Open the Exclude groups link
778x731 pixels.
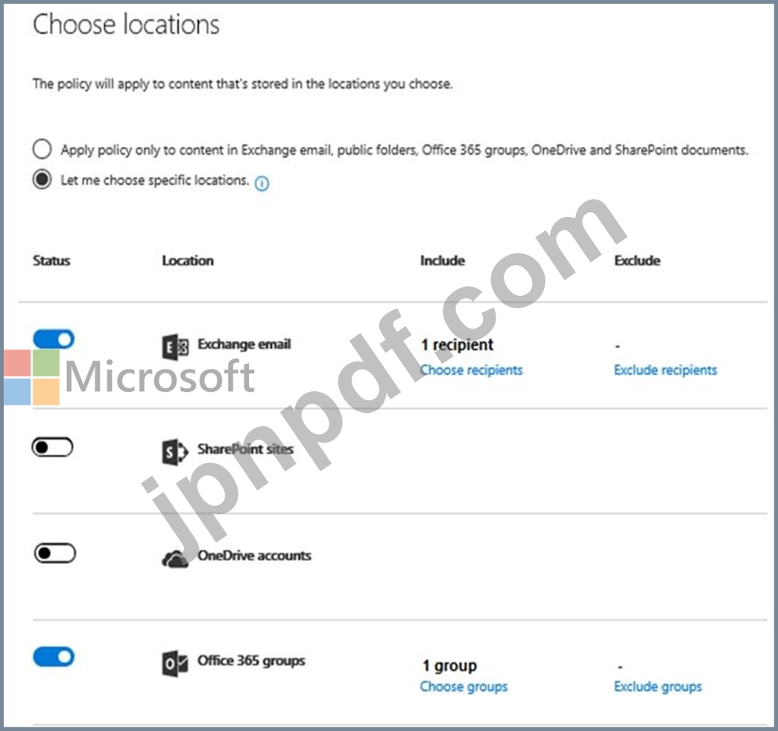tap(658, 686)
